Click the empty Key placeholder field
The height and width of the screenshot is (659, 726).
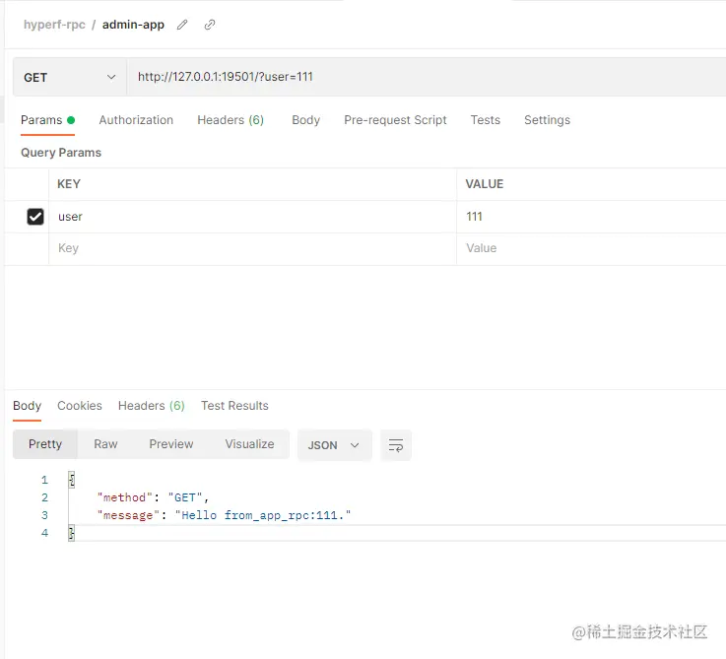pyautogui.click(x=252, y=248)
